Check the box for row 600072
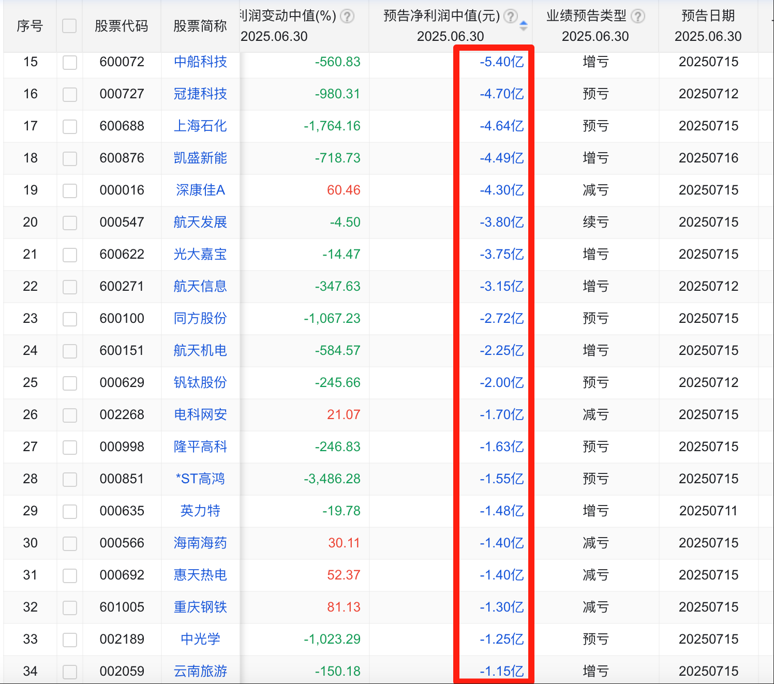Viewport: 774px width, 684px height. (x=70, y=63)
